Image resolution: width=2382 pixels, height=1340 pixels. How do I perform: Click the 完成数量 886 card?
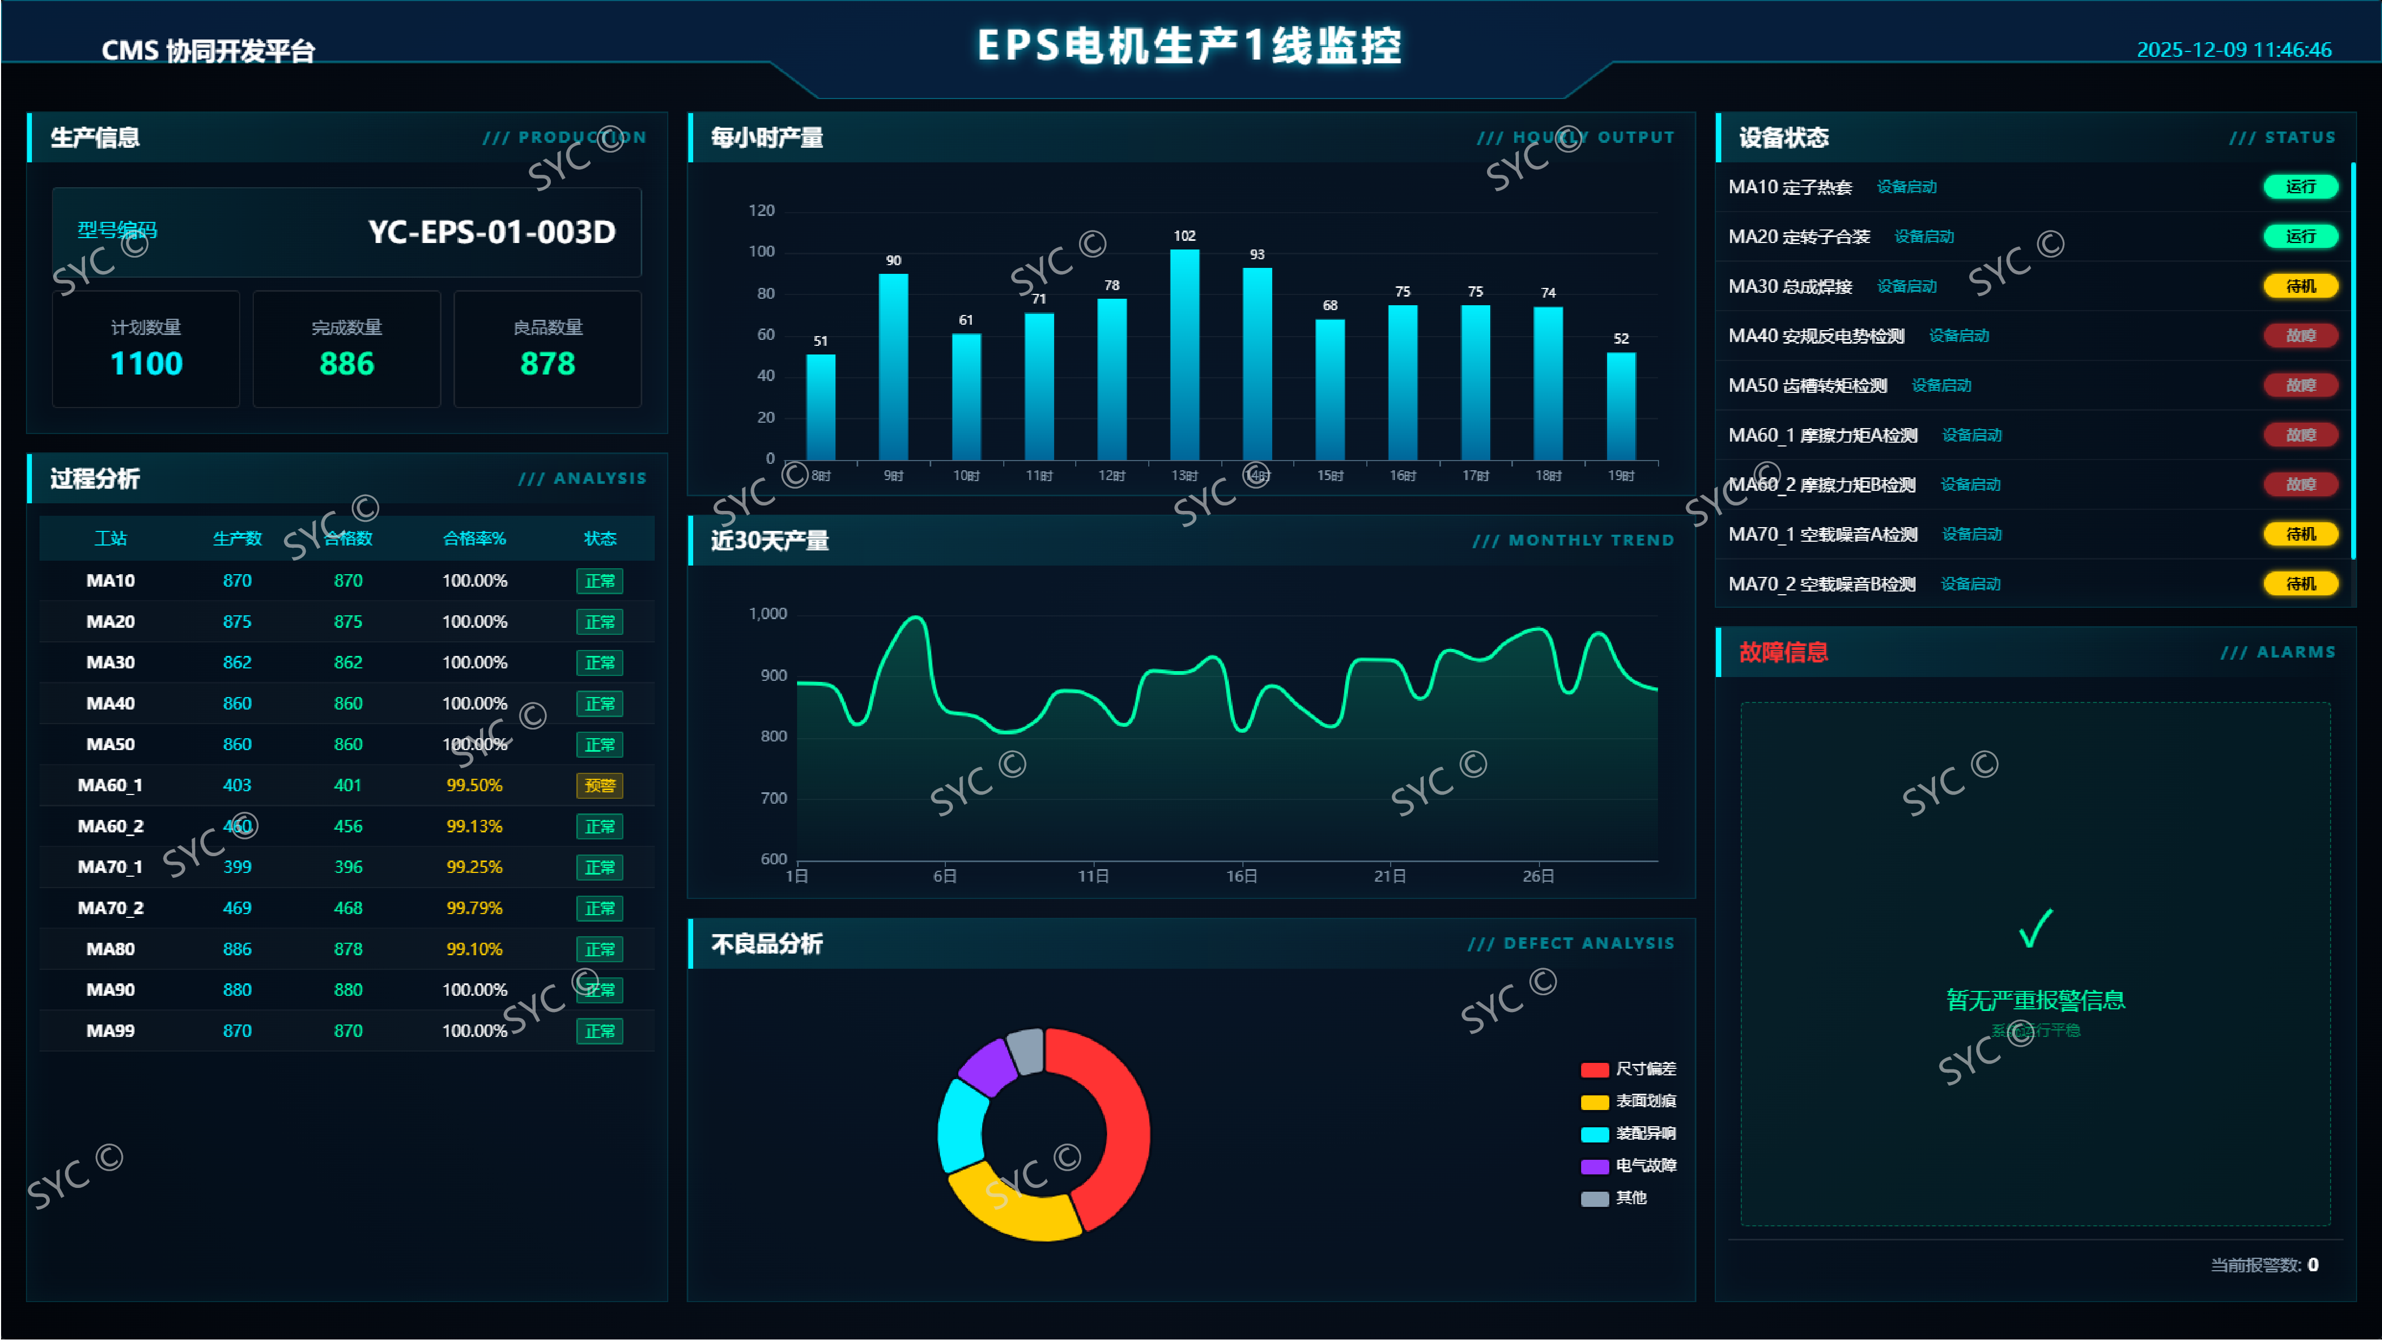pos(347,349)
